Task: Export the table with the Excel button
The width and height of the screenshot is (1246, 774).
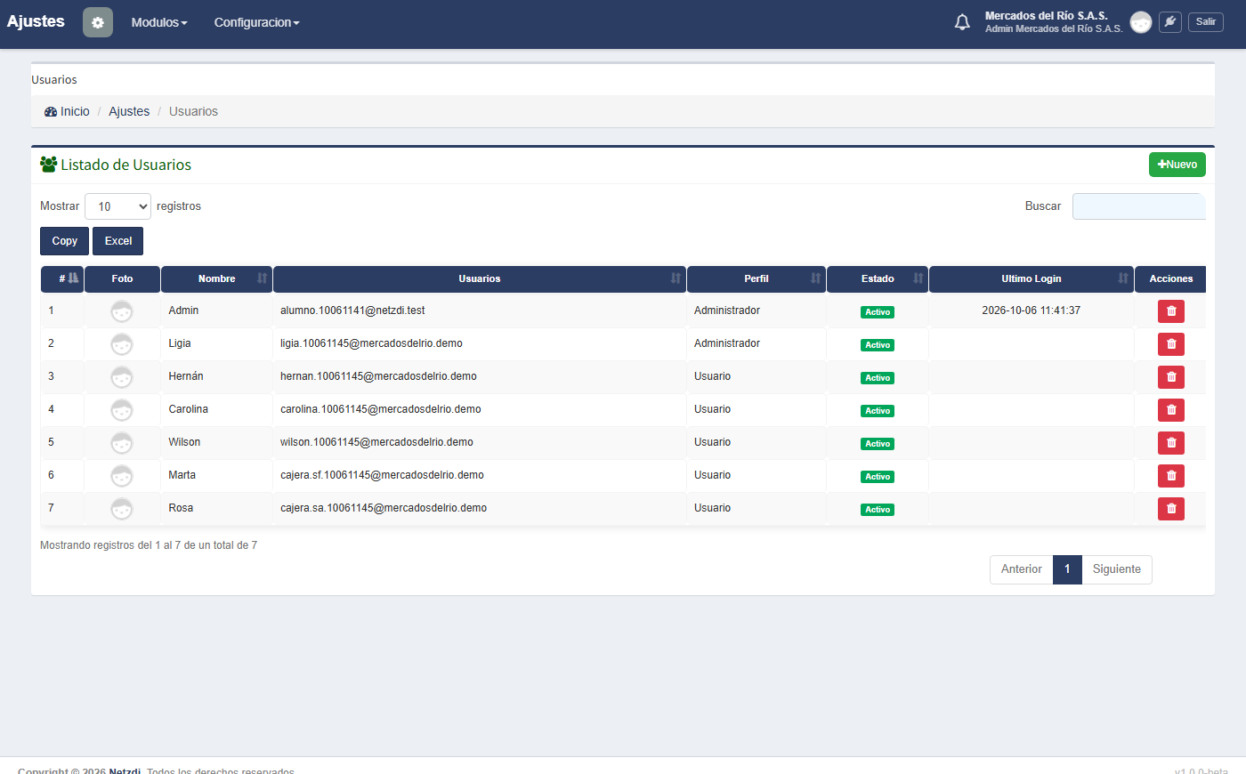Action: tap(118, 241)
